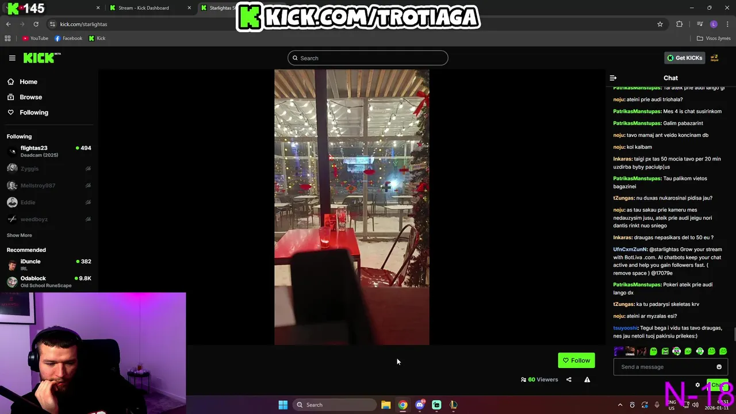Viewport: 736px width, 414px height.
Task: Show hidden system tray icons
Action: point(620,405)
